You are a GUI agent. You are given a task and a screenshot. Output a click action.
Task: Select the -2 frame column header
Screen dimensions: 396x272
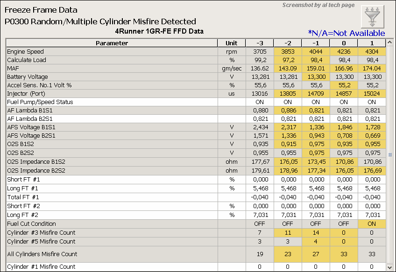pyautogui.click(x=288, y=43)
